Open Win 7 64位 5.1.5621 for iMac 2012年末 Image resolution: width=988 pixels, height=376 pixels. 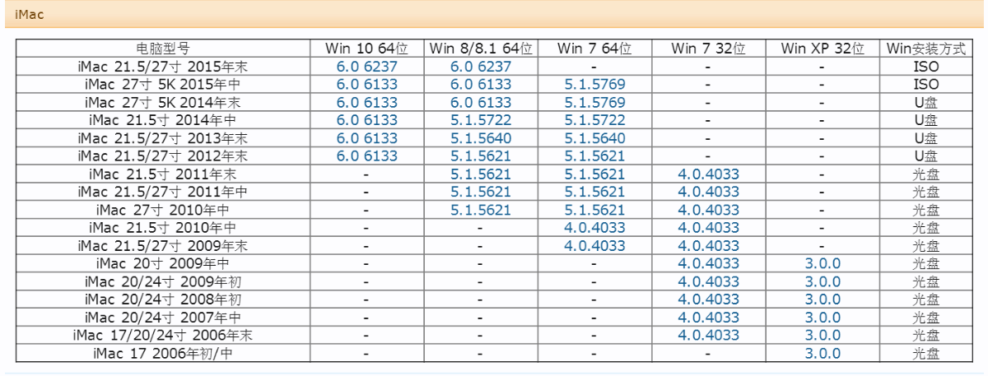click(x=594, y=156)
